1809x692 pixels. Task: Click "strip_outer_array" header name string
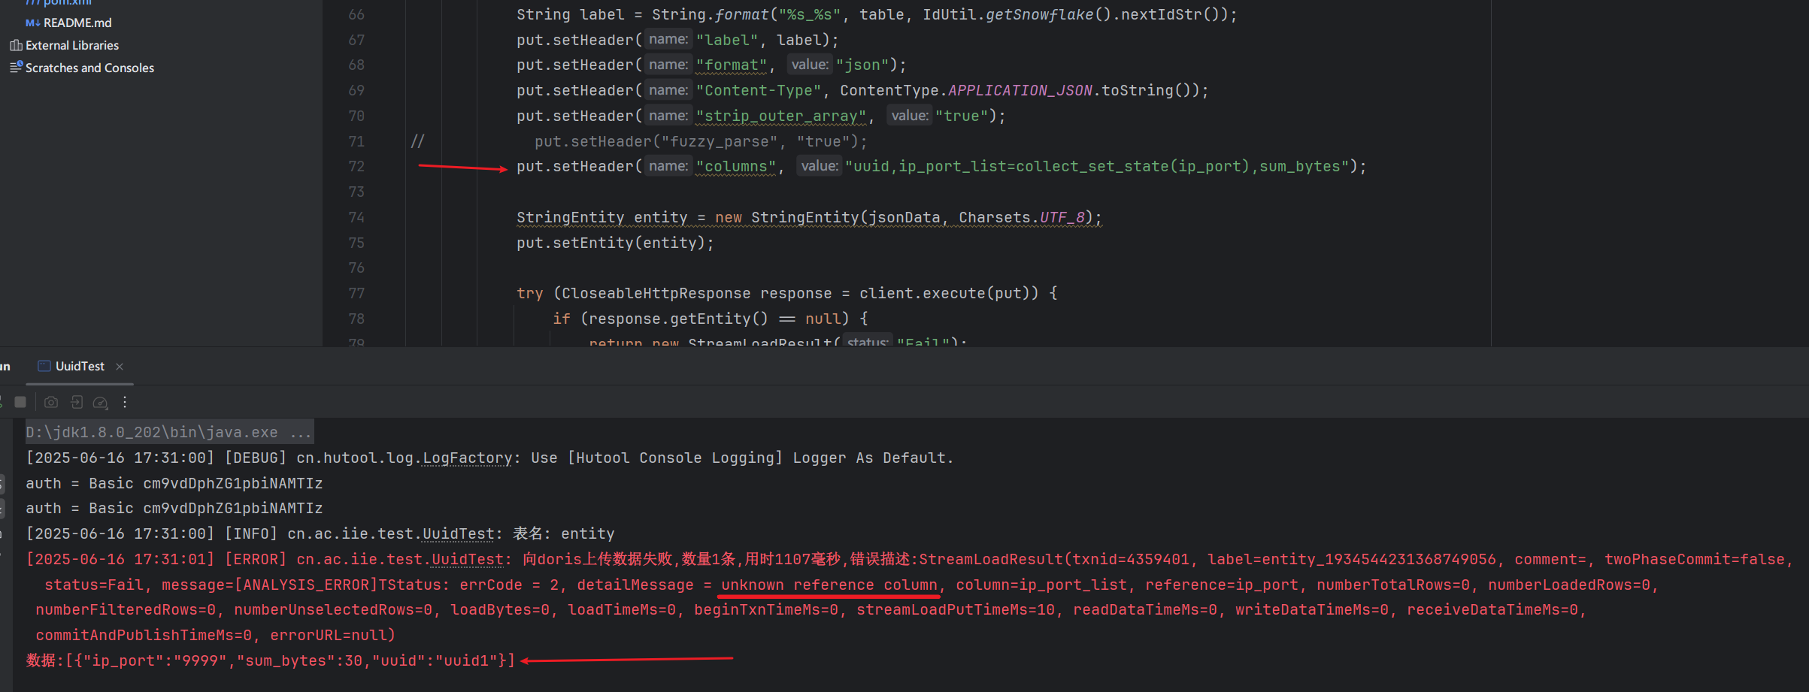pyautogui.click(x=781, y=116)
